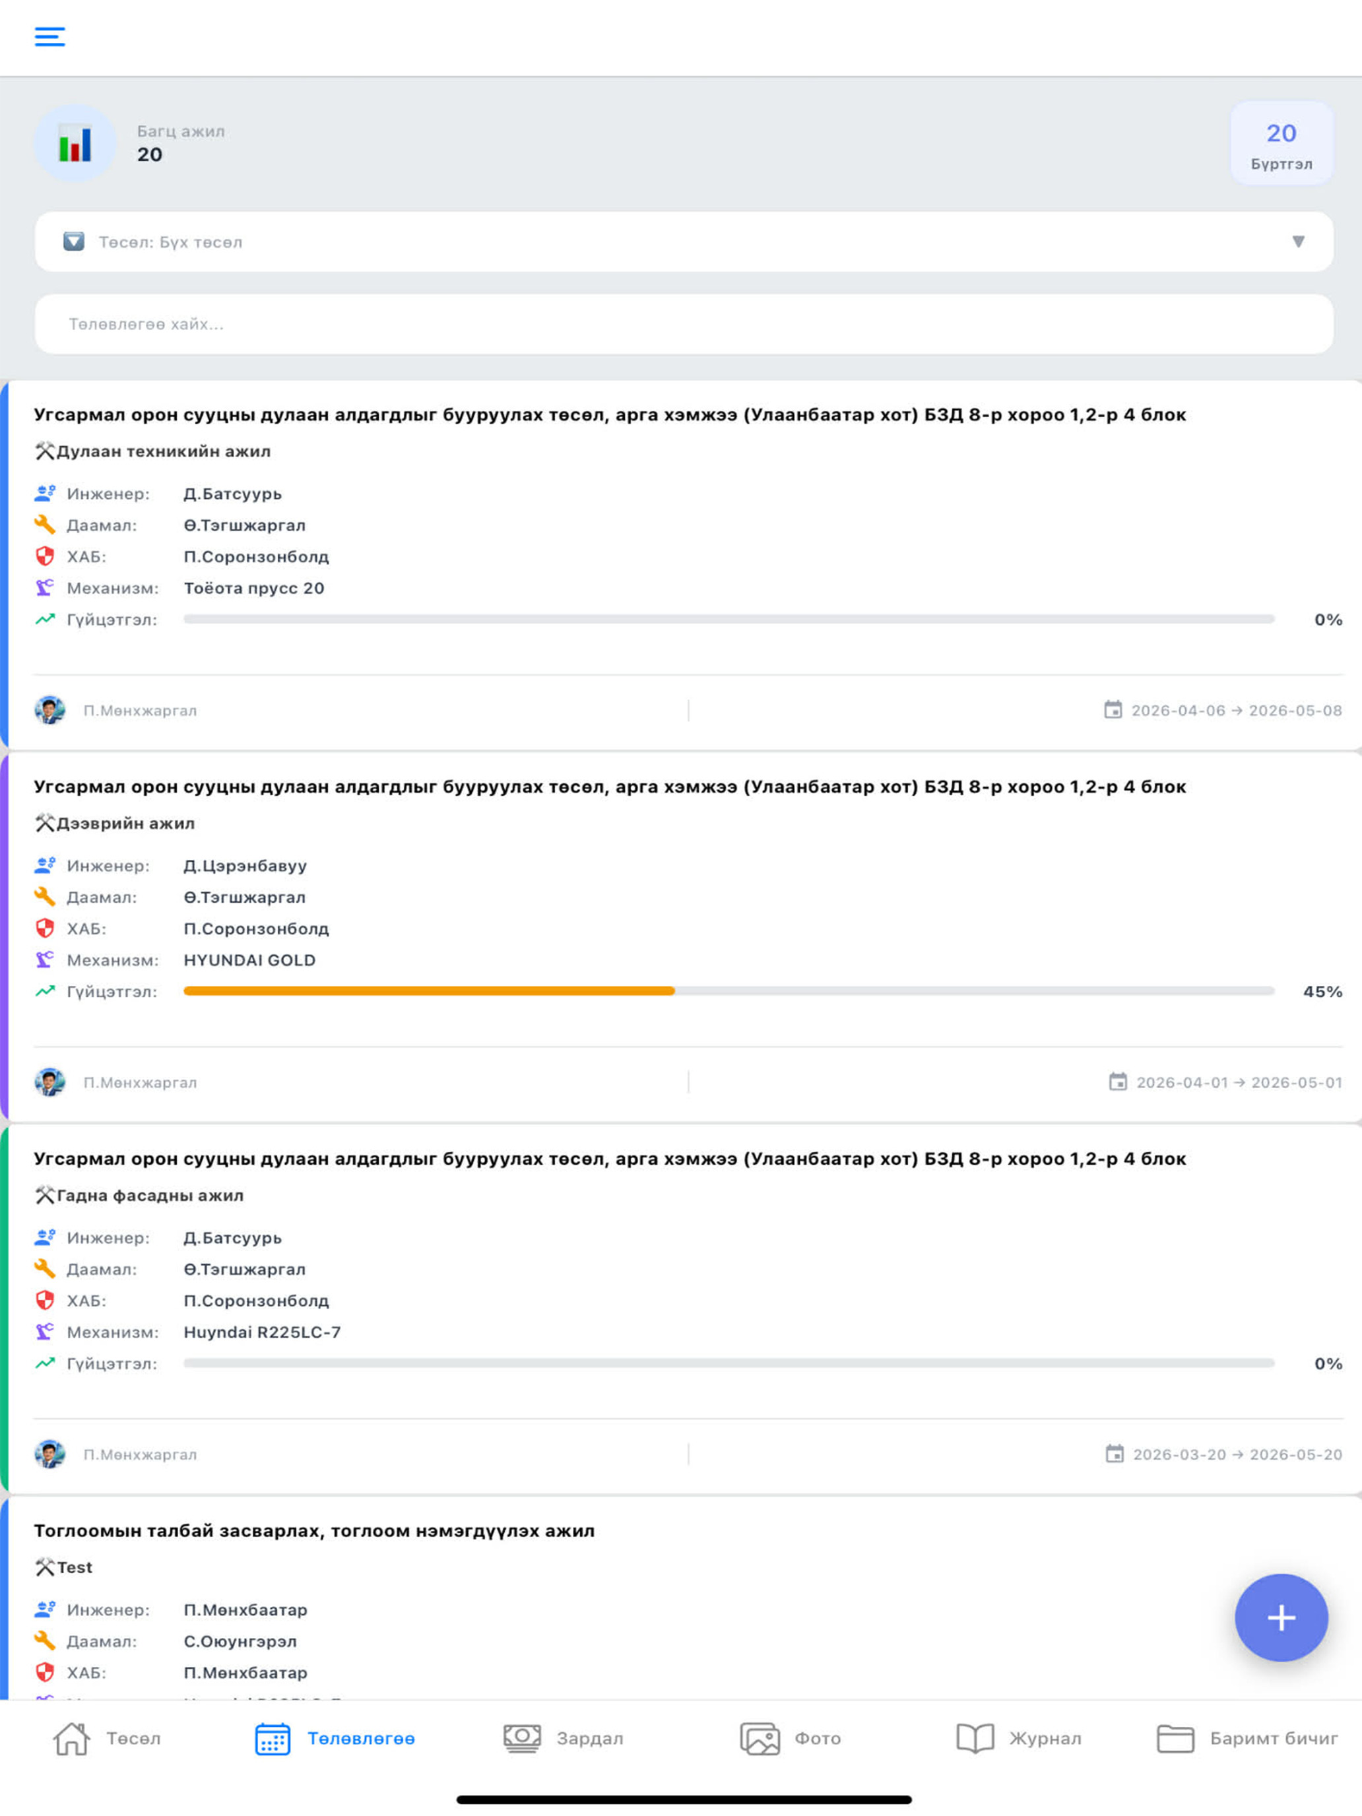This screenshot has height=1816, width=1362.
Task: Select the Төлөвлөгөө tab
Action: click(335, 1738)
